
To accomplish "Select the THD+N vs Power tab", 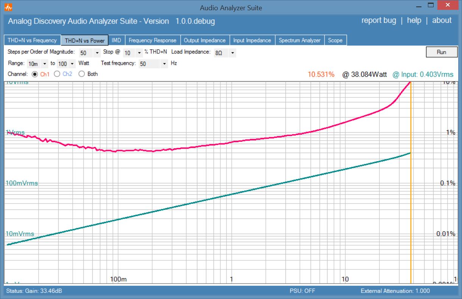I will tap(85, 40).
